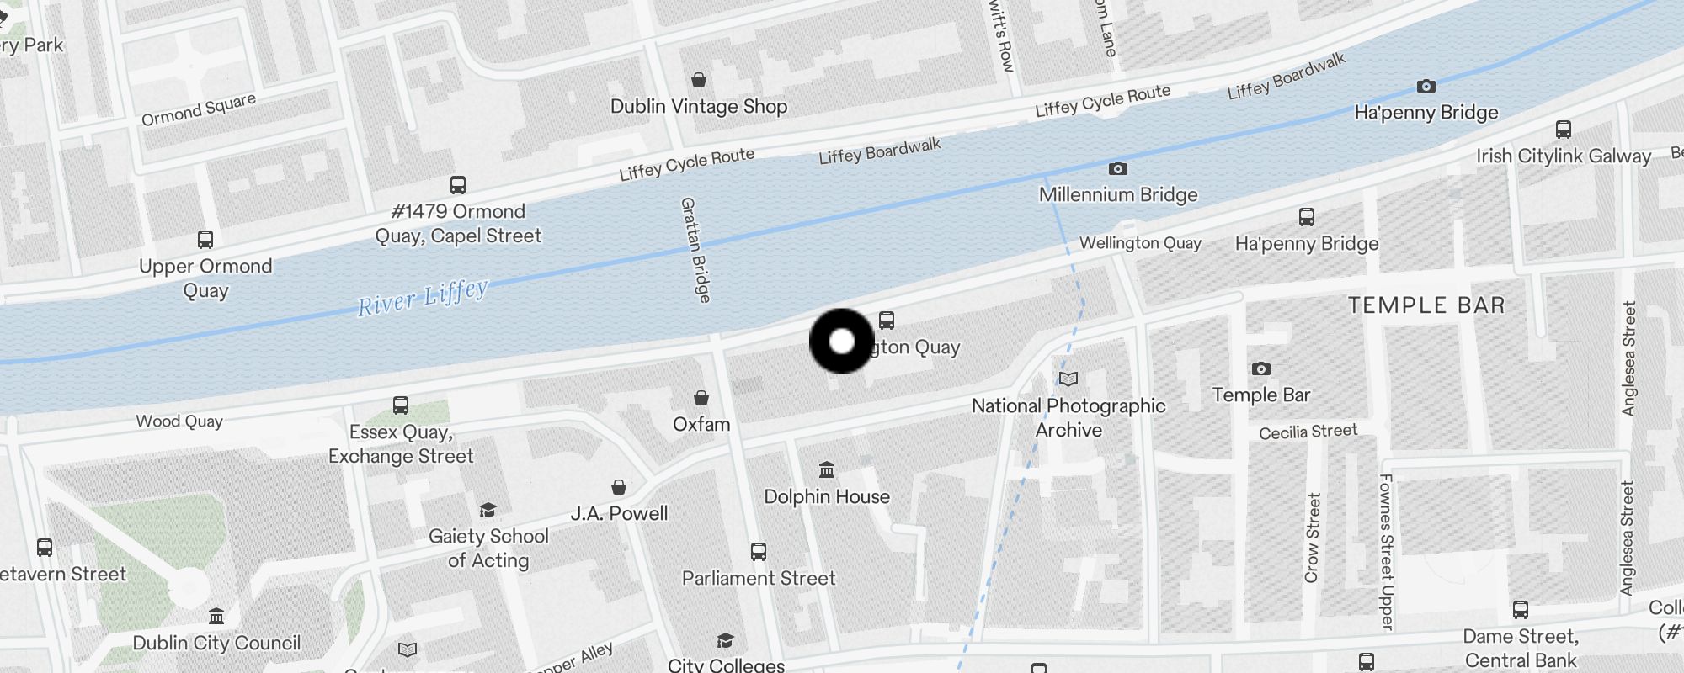Select the Gaiety School of Acting graduation cap icon
The width and height of the screenshot is (1684, 673).
click(488, 510)
